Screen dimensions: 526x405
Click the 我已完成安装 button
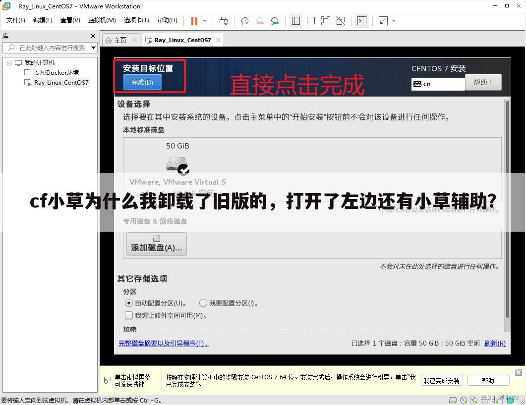(x=441, y=381)
